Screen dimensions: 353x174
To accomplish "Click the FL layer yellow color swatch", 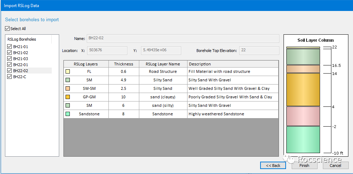I will 68,71.
